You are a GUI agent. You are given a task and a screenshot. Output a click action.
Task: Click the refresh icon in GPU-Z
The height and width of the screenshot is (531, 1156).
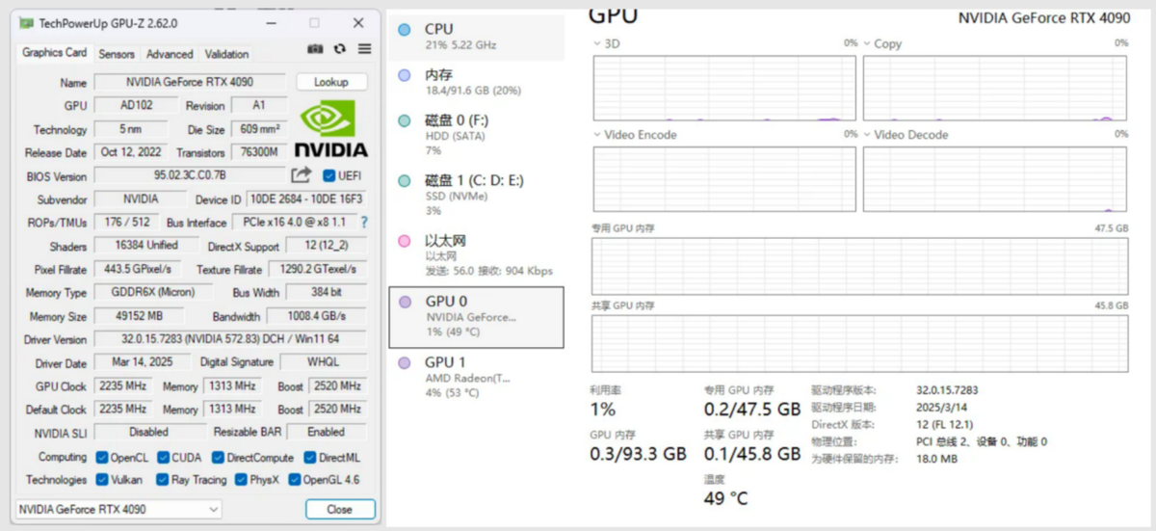point(340,49)
